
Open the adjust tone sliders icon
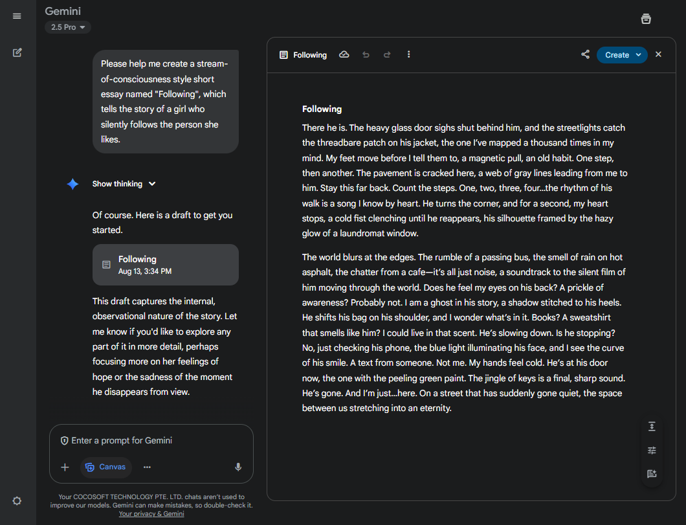pos(652,450)
